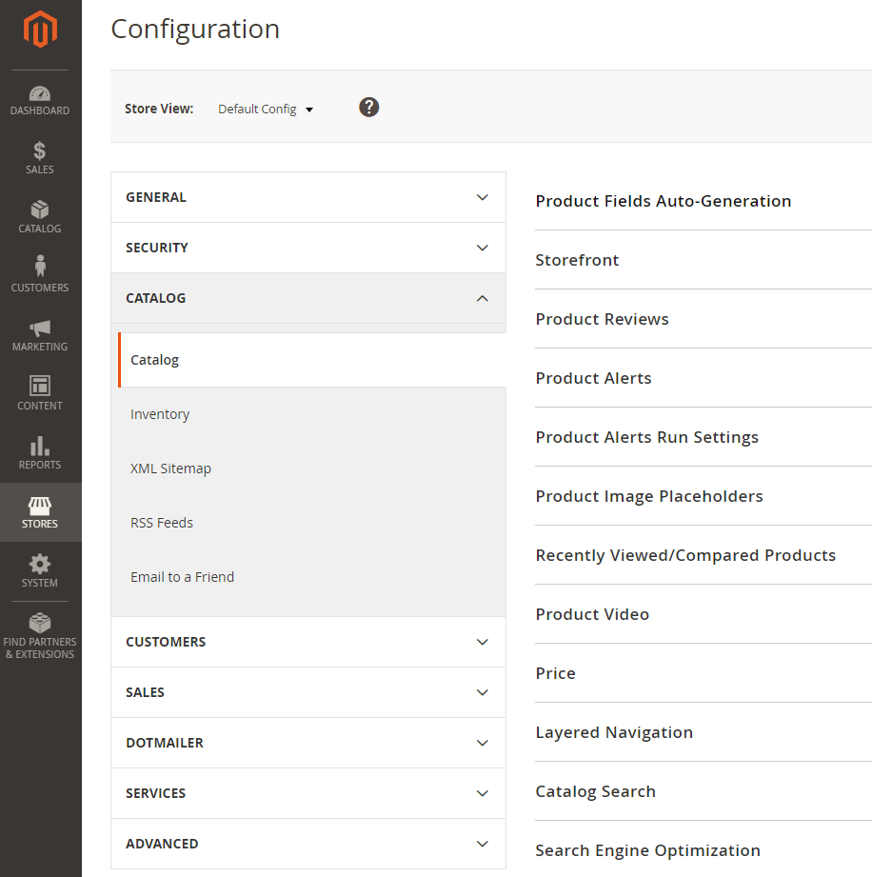This screenshot has width=872, height=877.
Task: Expand the General configuration section
Action: pos(307,197)
